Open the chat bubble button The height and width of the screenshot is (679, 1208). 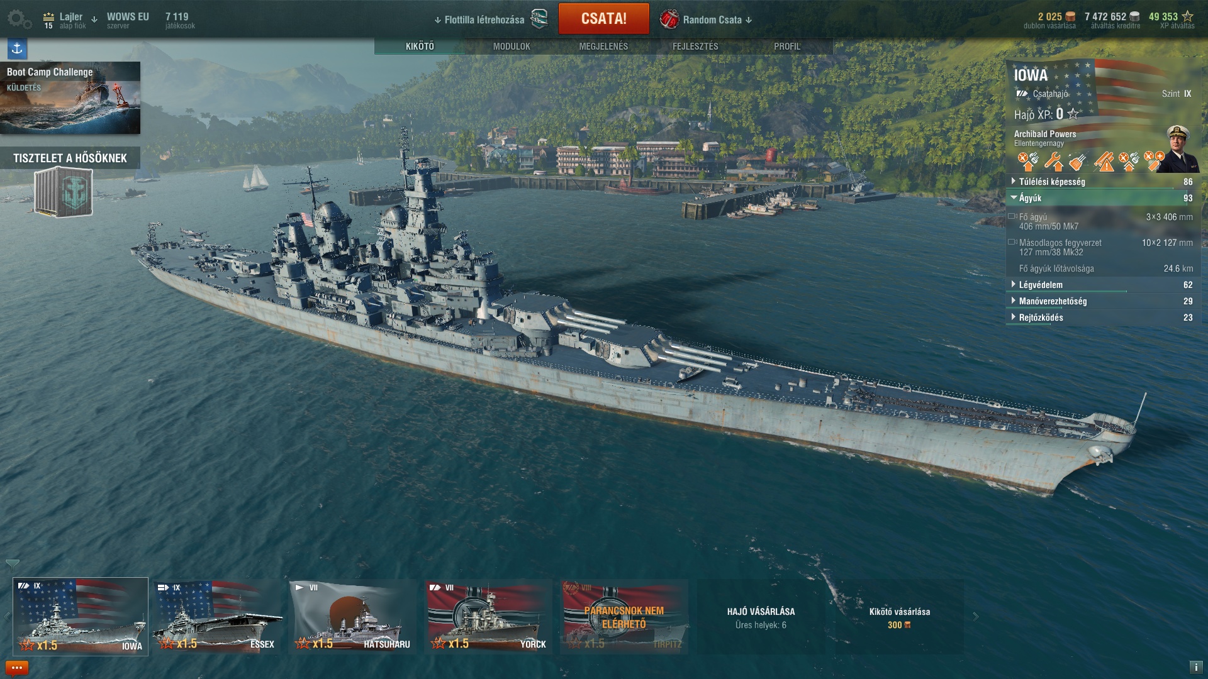(17, 668)
